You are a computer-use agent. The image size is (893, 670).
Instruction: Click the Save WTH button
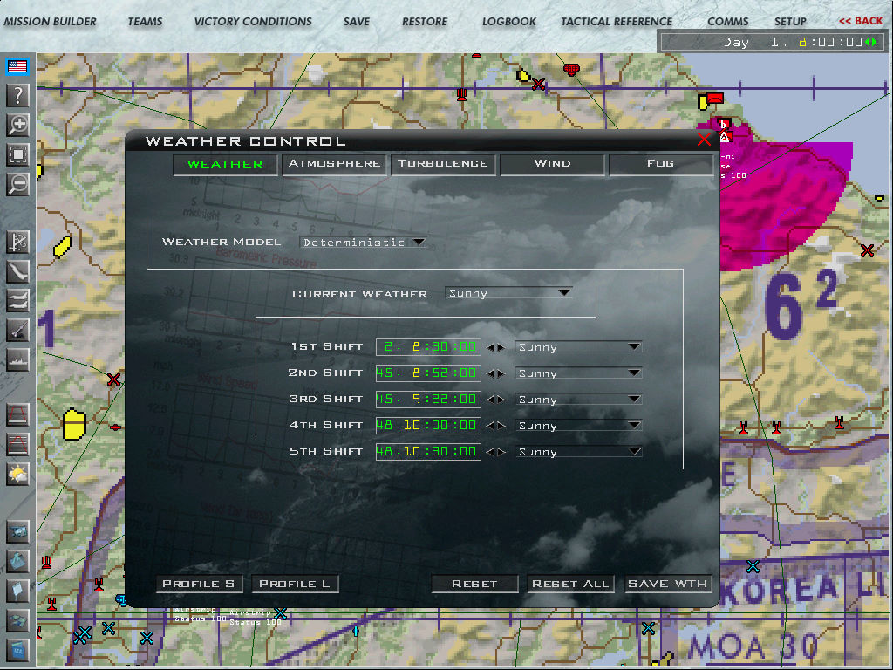point(668,584)
